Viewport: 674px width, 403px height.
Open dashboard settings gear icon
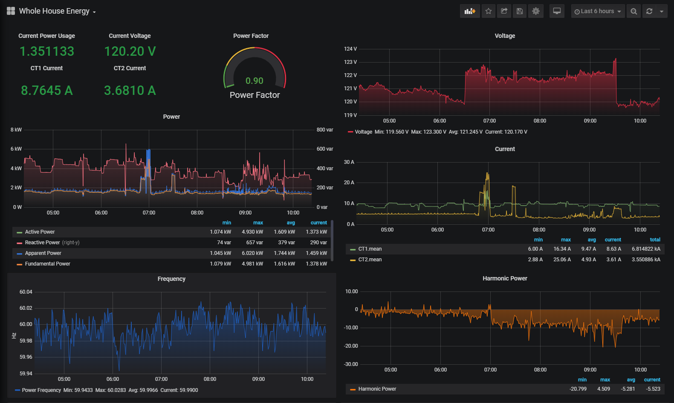pos(536,11)
